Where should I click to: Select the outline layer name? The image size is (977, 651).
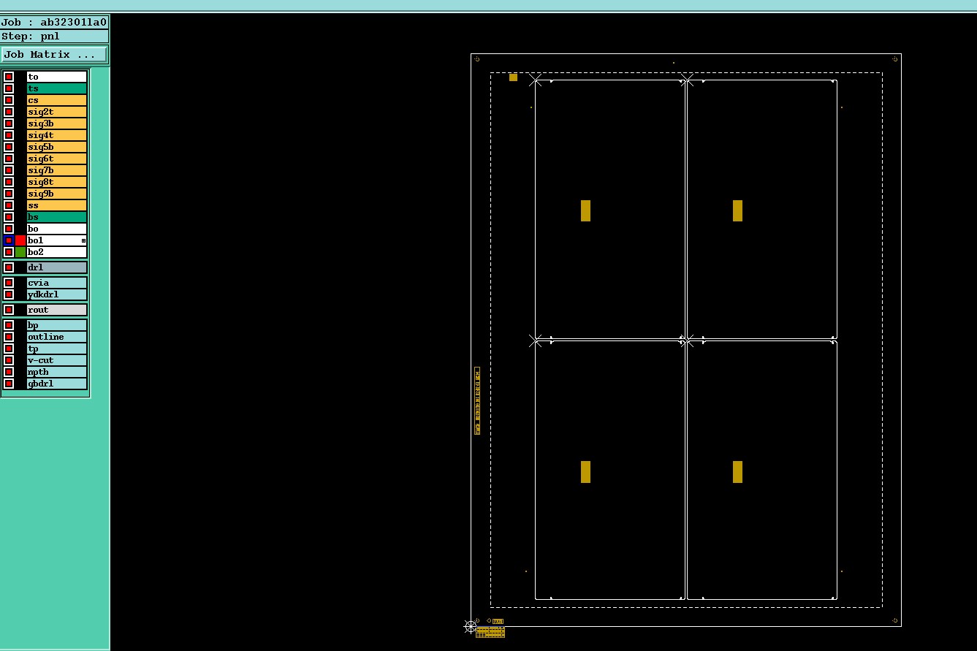click(57, 337)
